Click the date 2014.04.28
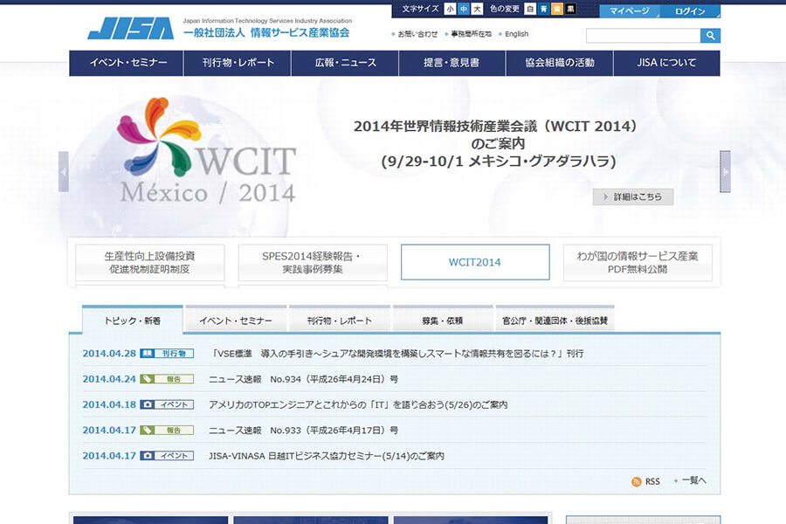 coord(109,354)
